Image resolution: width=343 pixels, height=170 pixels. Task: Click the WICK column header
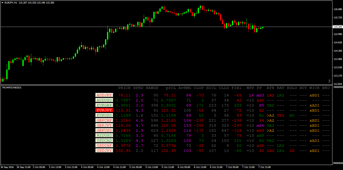pos(315,88)
